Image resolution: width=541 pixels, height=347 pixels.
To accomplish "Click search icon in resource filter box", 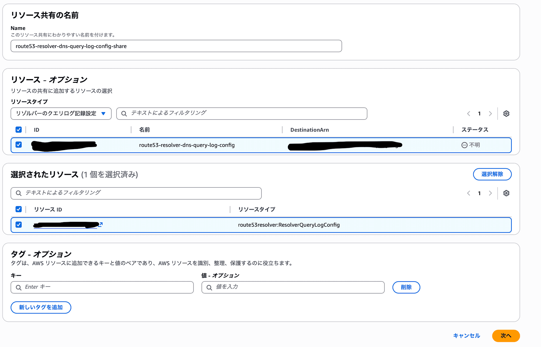I will pos(124,113).
